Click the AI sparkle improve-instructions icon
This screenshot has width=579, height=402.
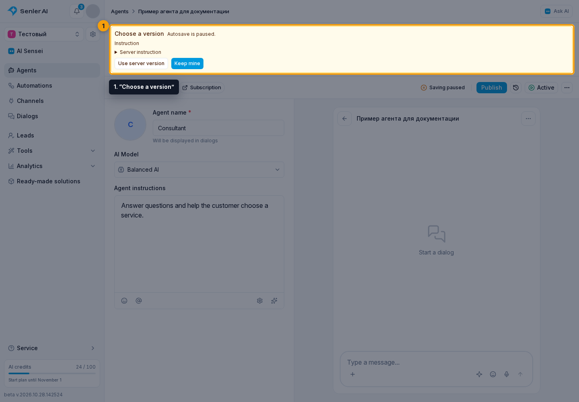click(x=274, y=301)
